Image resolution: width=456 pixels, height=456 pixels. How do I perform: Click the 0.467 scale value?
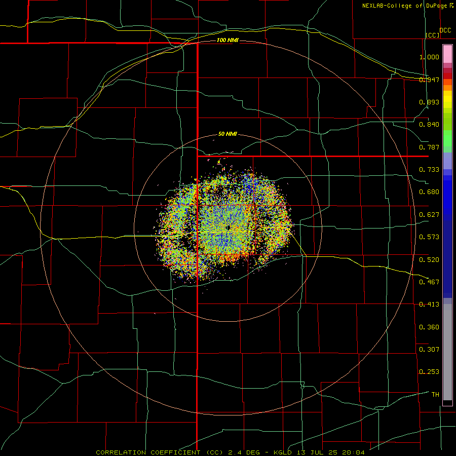[429, 282]
